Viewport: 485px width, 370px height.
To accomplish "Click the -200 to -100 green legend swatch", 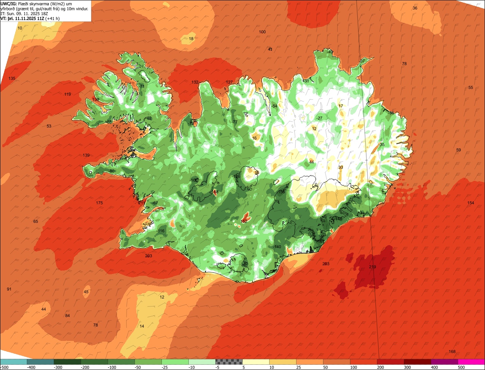I will click(x=94, y=362).
